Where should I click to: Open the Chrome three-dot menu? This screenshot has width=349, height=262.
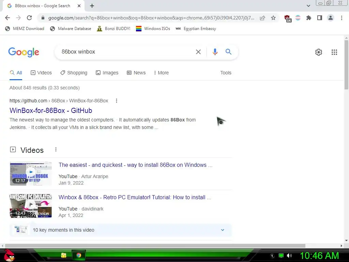pos(342,18)
